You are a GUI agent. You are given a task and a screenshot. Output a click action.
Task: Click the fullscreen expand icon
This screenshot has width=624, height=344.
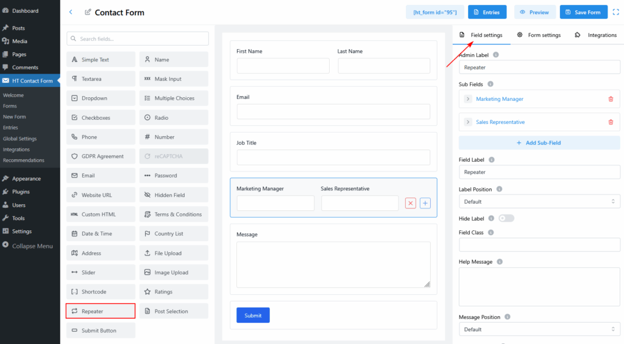tap(615, 12)
